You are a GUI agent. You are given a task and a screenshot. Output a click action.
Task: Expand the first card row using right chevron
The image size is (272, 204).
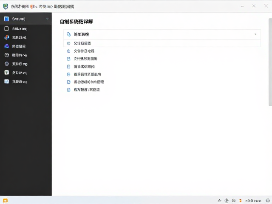(x=255, y=34)
